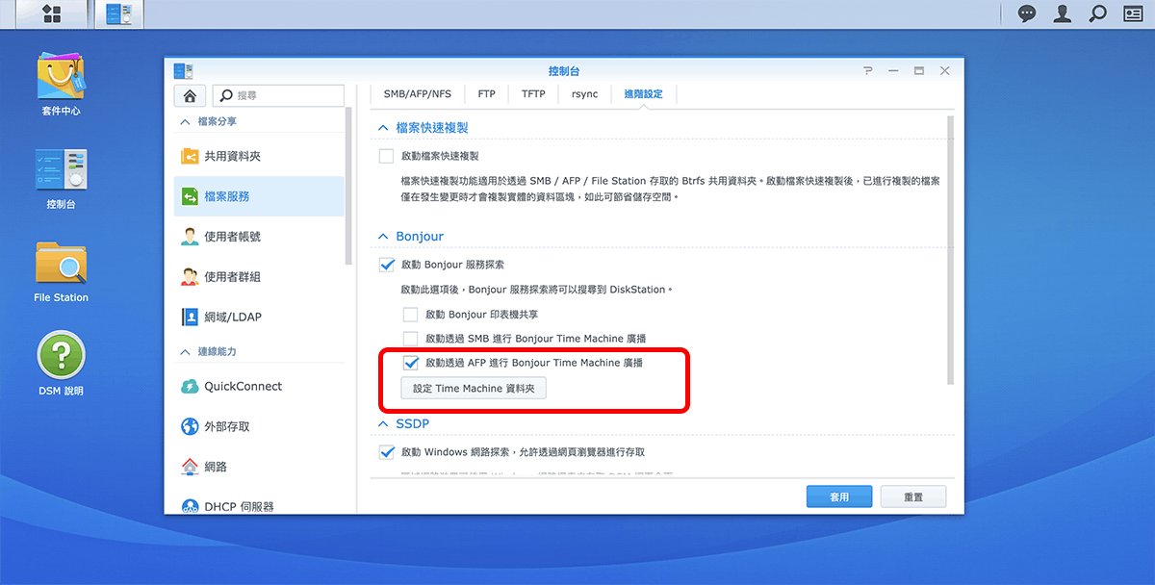The width and height of the screenshot is (1155, 585).
Task: Click the sidebar vertical scrollbar
Action: tap(348, 188)
